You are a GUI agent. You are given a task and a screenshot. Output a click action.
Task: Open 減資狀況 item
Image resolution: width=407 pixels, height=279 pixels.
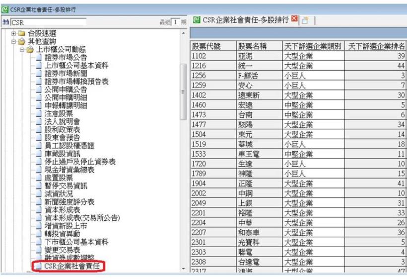(59, 194)
